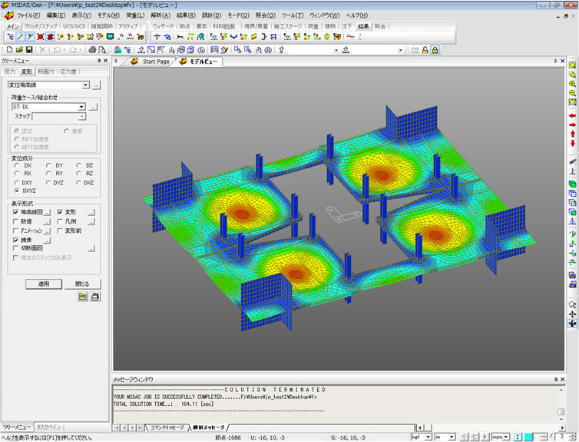Enable the 凡例 legend checkbox
The image size is (579, 442).
coord(60,221)
